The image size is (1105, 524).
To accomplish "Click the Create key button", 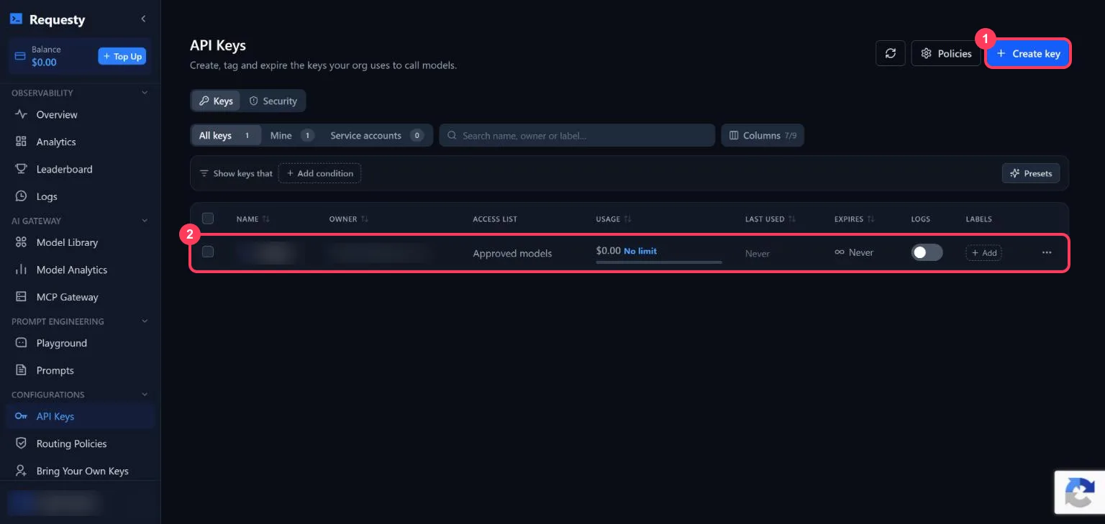I will pyautogui.click(x=1028, y=53).
